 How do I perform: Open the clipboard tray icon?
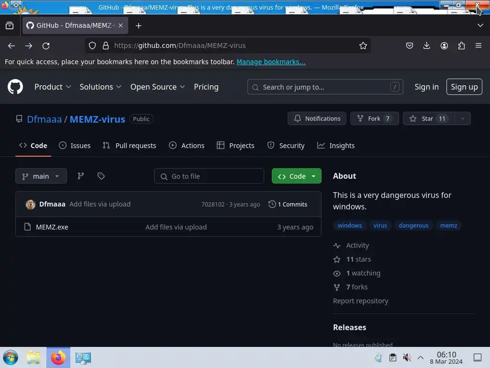click(393, 357)
